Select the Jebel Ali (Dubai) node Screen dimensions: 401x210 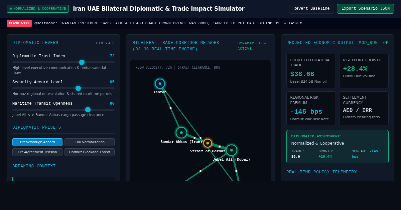(231, 150)
